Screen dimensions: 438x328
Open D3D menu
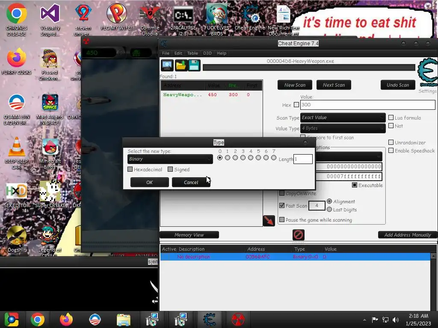coord(207,53)
